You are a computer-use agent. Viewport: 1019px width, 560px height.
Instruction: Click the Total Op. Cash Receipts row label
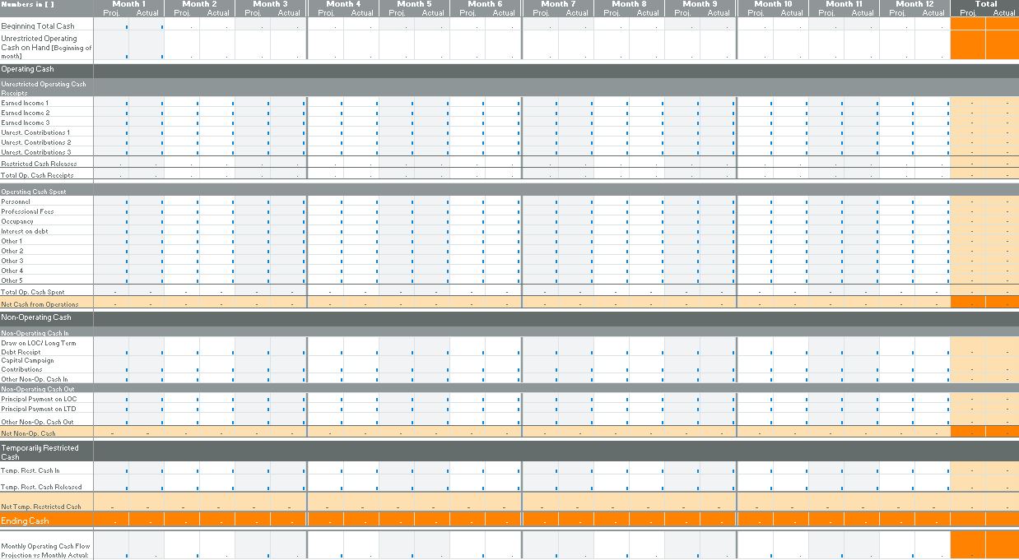point(37,174)
